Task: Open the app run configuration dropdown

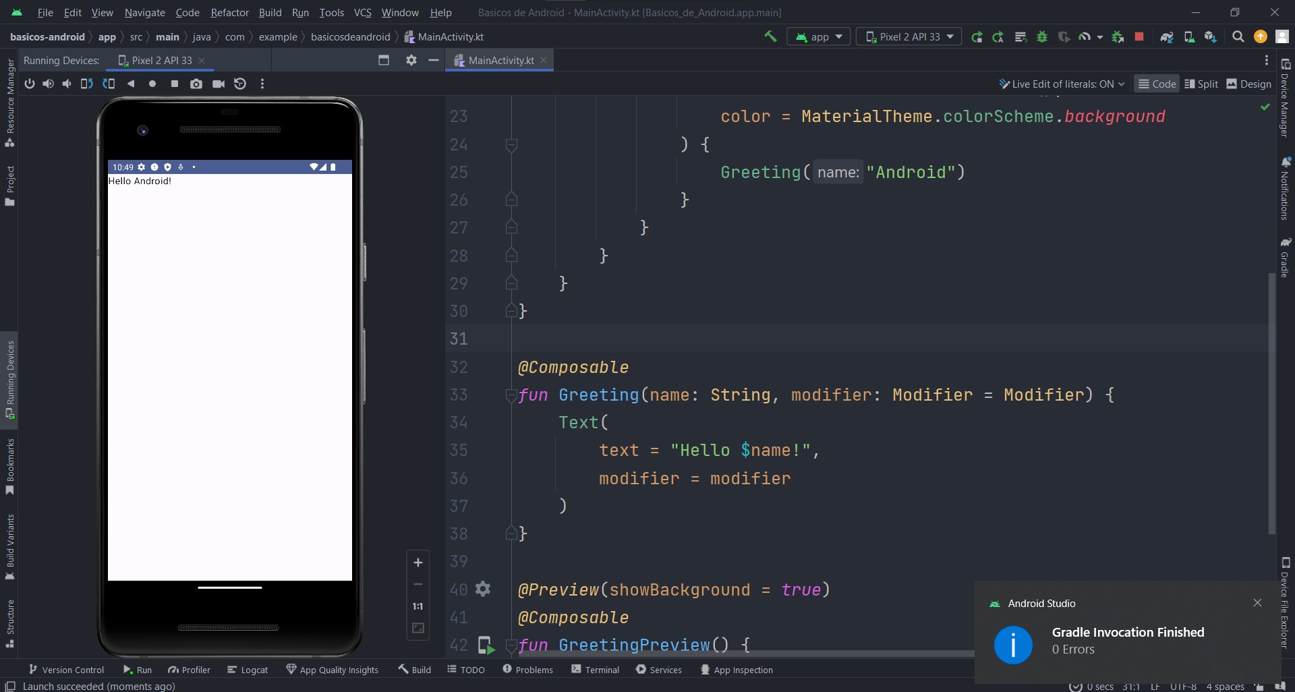Action: [819, 36]
